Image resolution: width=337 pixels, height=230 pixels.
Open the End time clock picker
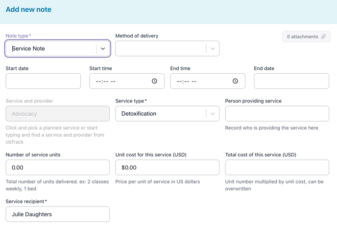click(x=235, y=81)
